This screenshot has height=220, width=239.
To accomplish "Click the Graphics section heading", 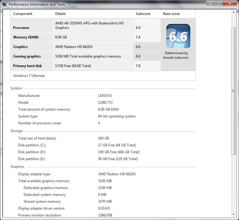I will pyautogui.click(x=17, y=167).
